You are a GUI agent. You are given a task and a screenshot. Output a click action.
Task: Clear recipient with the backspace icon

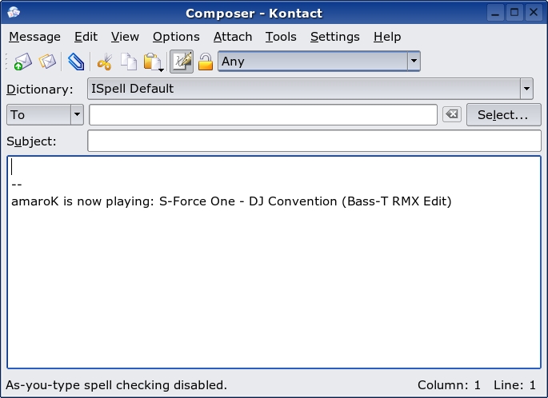click(x=452, y=114)
